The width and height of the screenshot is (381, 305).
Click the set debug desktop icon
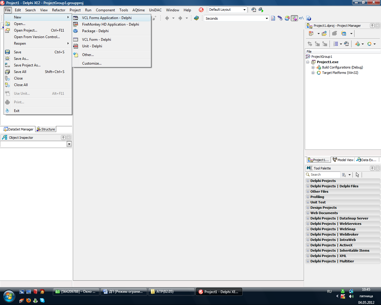(x=261, y=10)
